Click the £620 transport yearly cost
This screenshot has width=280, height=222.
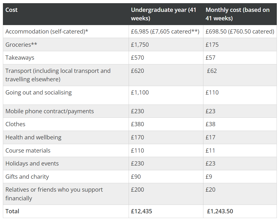pos(137,71)
